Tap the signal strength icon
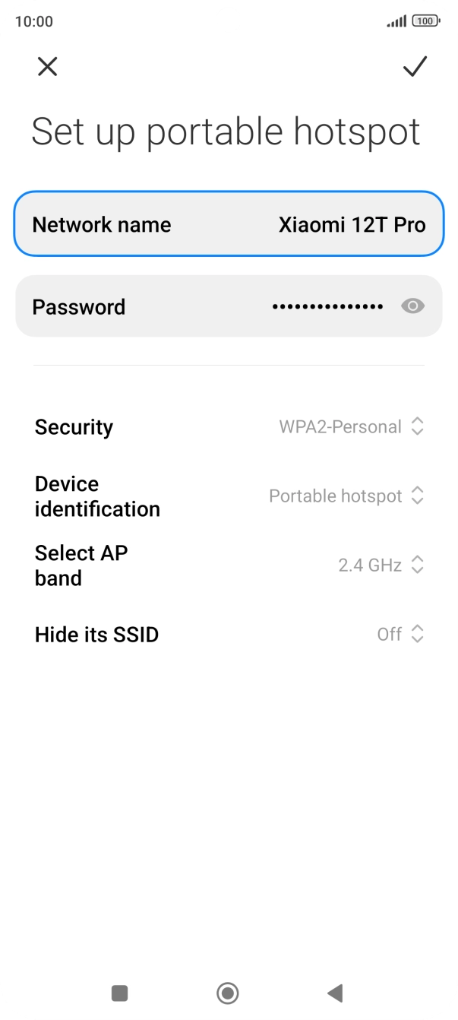Viewport: 458px width, 1020px height. click(x=396, y=21)
